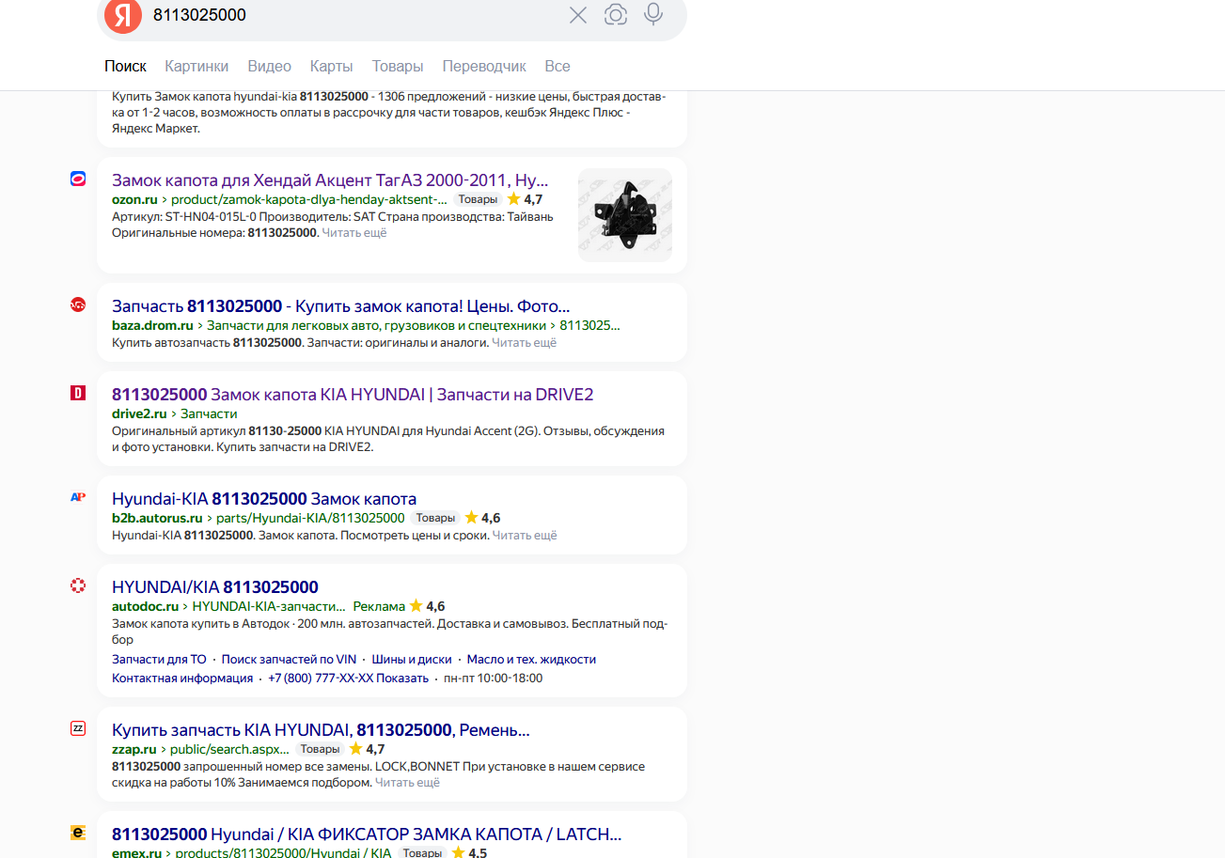Click the ozon.ru favicon
Viewport: 1225px width, 858px height.
click(x=78, y=179)
